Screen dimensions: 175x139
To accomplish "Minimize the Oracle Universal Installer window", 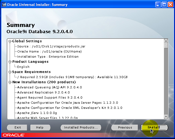I will [158, 5].
